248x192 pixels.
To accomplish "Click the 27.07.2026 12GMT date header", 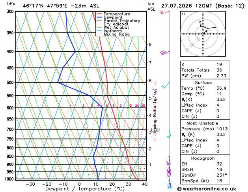I will 203,6.
